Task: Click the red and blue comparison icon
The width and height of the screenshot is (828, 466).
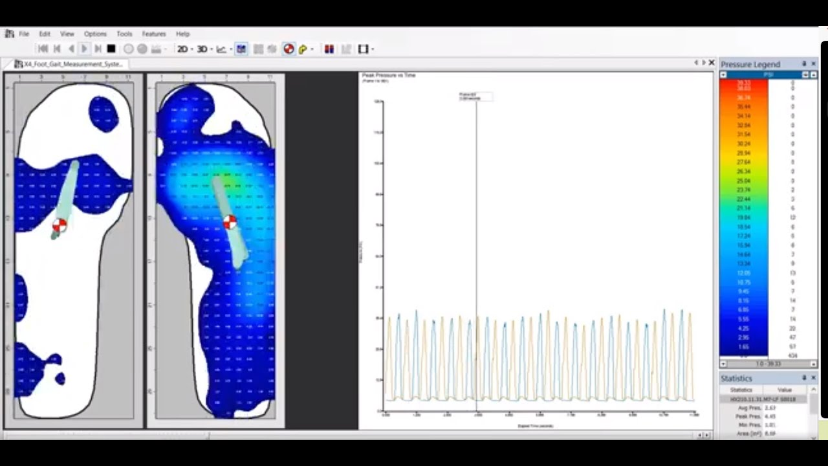Action: (x=329, y=49)
